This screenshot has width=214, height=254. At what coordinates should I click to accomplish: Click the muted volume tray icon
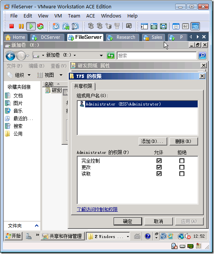[x=187, y=236]
